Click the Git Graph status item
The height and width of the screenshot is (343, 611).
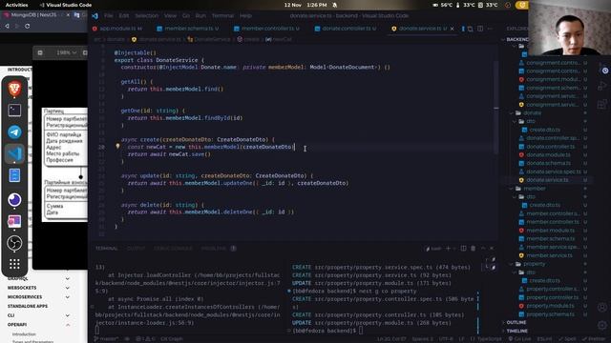point(172,339)
